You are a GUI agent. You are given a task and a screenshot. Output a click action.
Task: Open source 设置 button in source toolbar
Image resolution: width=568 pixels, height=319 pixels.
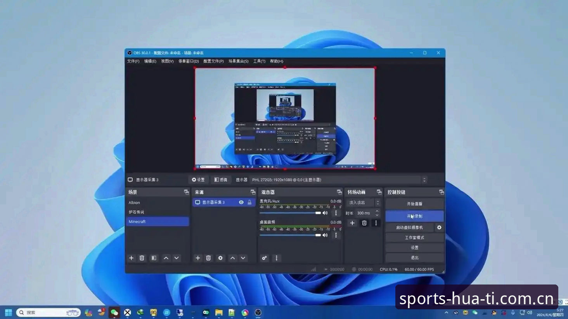click(x=198, y=180)
